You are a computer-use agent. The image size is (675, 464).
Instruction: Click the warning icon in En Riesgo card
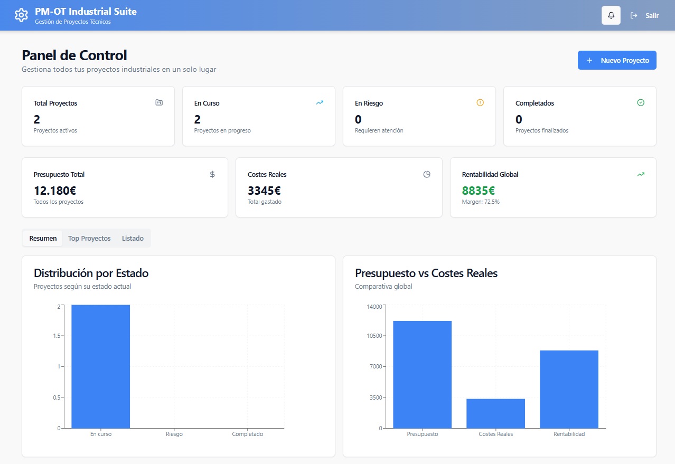tap(480, 102)
